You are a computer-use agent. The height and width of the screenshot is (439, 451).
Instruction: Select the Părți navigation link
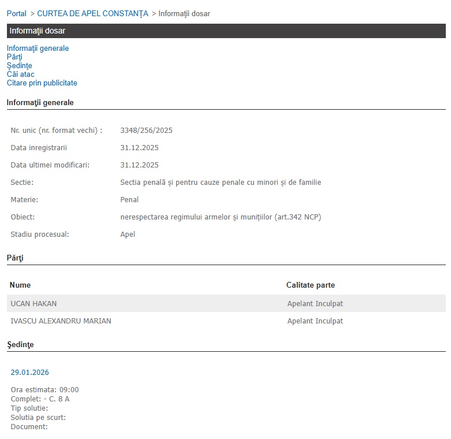pyautogui.click(x=14, y=57)
